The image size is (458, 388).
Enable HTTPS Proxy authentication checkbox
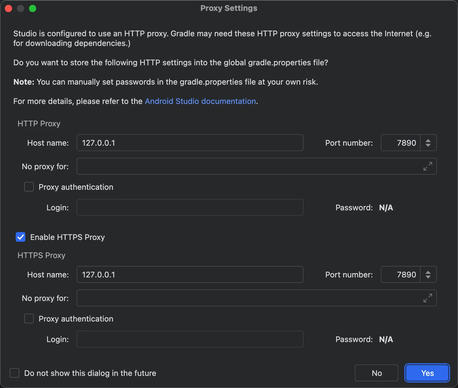point(29,319)
